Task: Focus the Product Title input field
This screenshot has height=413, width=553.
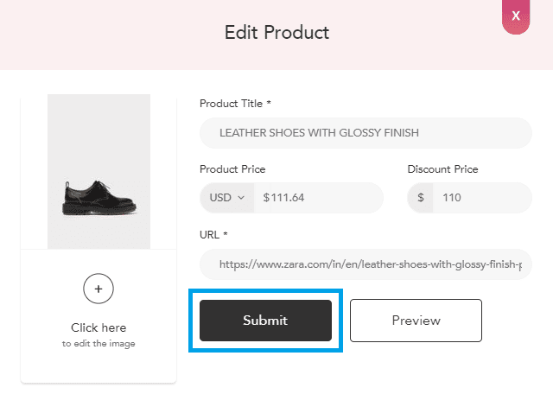Action: click(365, 133)
